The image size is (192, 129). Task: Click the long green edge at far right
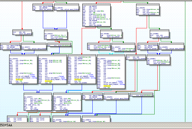click(185, 61)
